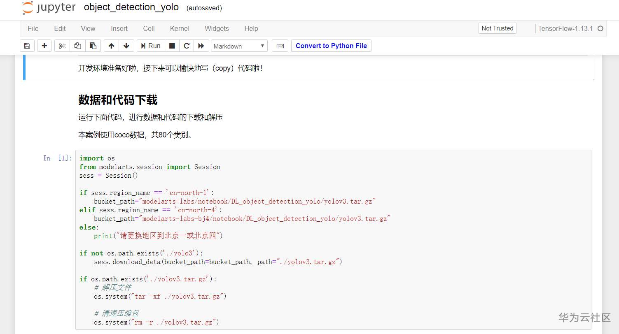Viewport: 619px width, 334px height.
Task: Insert a cell below with plus icon
Action: click(x=44, y=46)
